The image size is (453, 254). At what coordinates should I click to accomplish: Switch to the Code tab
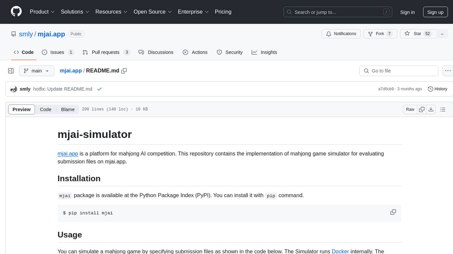tap(23, 52)
